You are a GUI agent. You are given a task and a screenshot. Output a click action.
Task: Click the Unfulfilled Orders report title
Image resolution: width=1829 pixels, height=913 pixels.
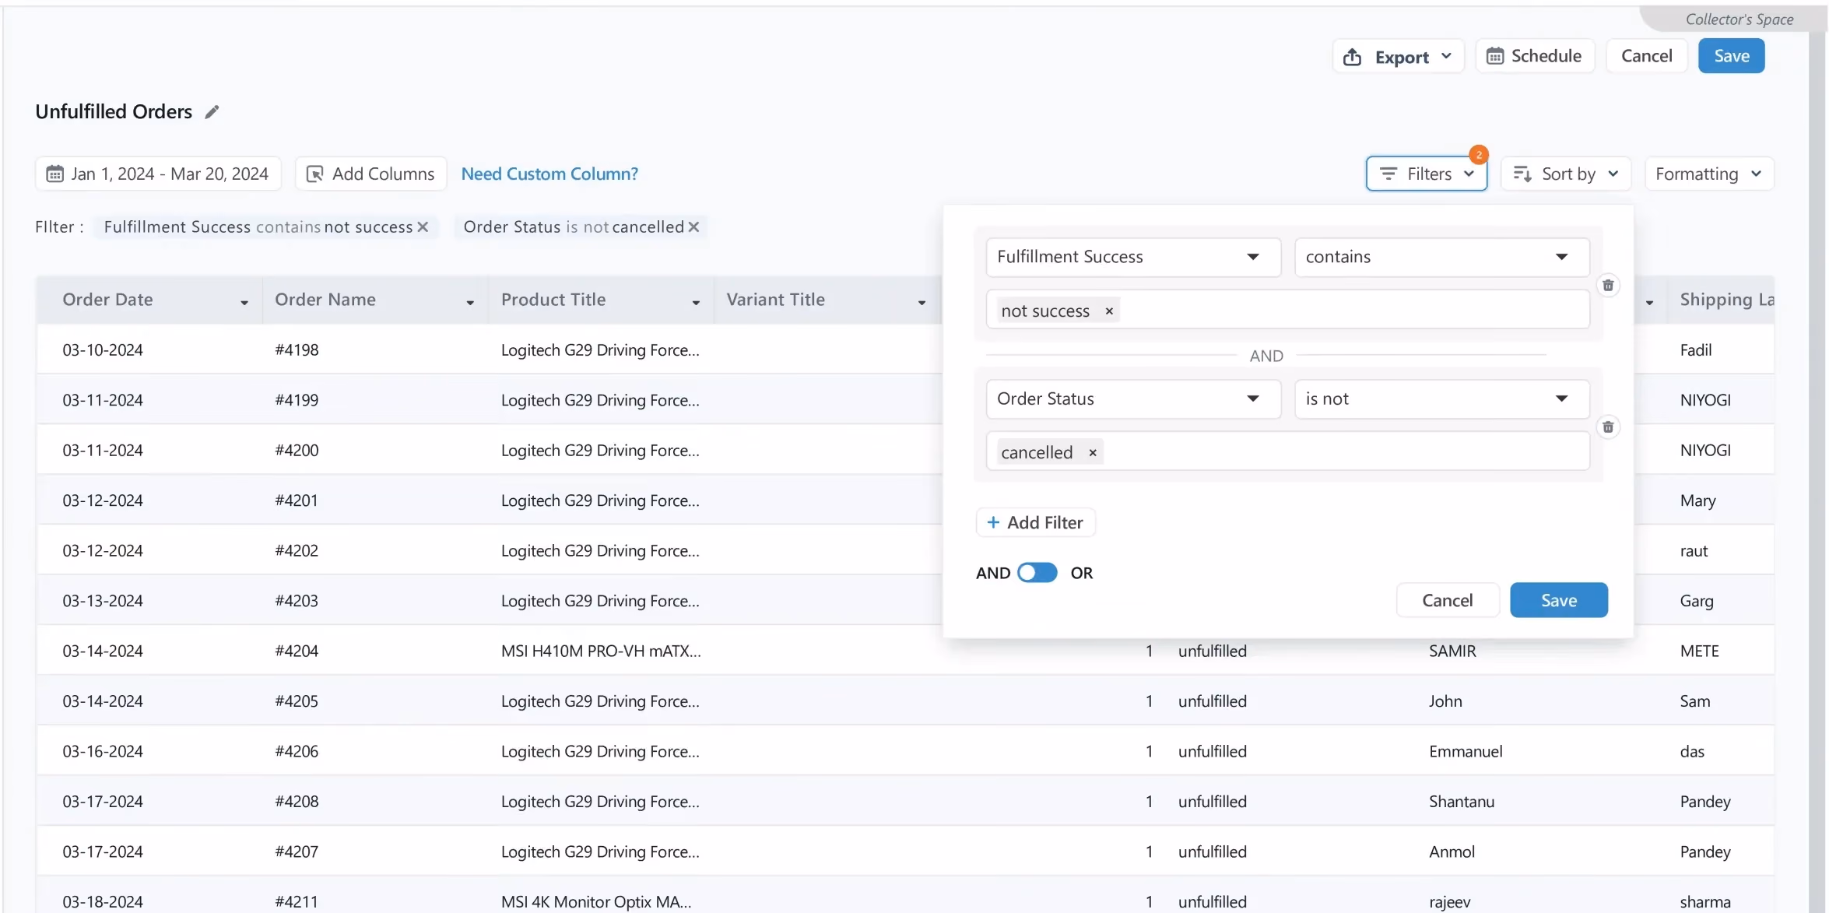tap(114, 111)
